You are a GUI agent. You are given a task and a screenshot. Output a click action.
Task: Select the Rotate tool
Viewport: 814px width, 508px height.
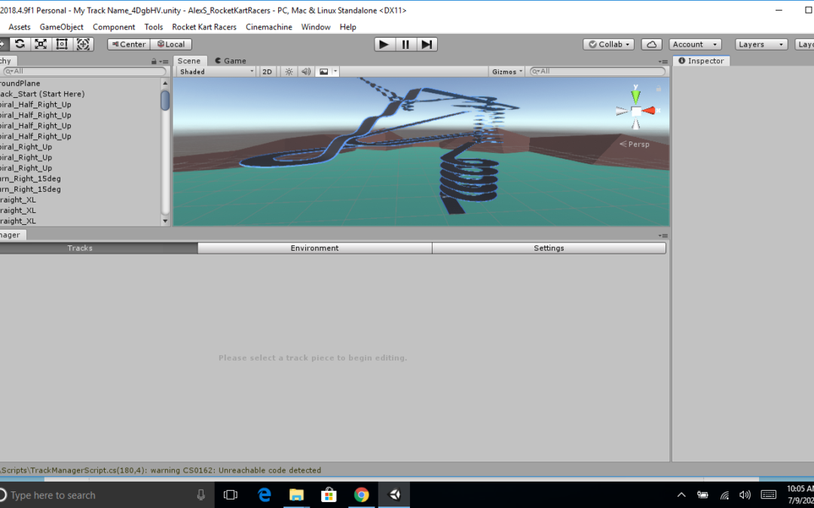20,44
